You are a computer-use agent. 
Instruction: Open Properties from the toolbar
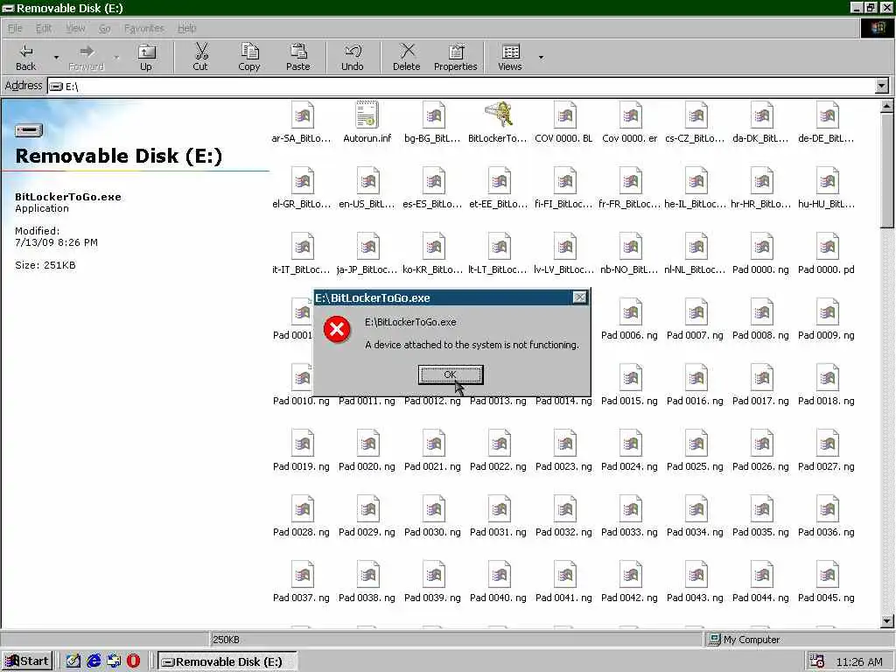click(x=455, y=58)
